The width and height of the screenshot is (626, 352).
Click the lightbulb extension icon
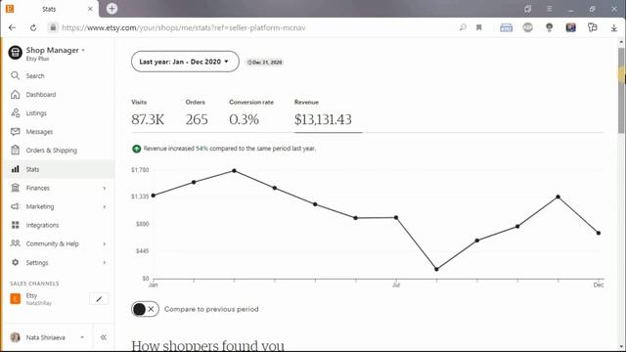550,27
